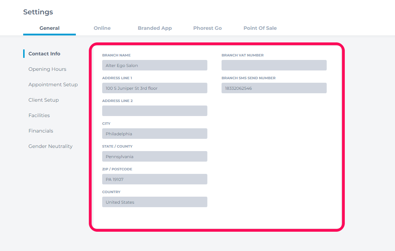Click the empty Branch VAT Number field
Viewport: 395px width, 251px height.
[x=274, y=65]
